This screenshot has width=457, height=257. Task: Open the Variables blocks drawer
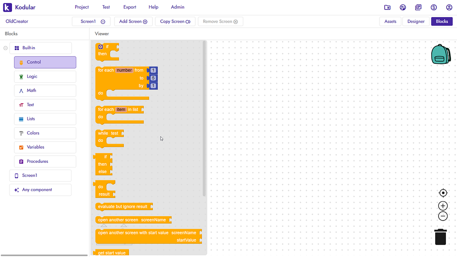[x=45, y=147]
